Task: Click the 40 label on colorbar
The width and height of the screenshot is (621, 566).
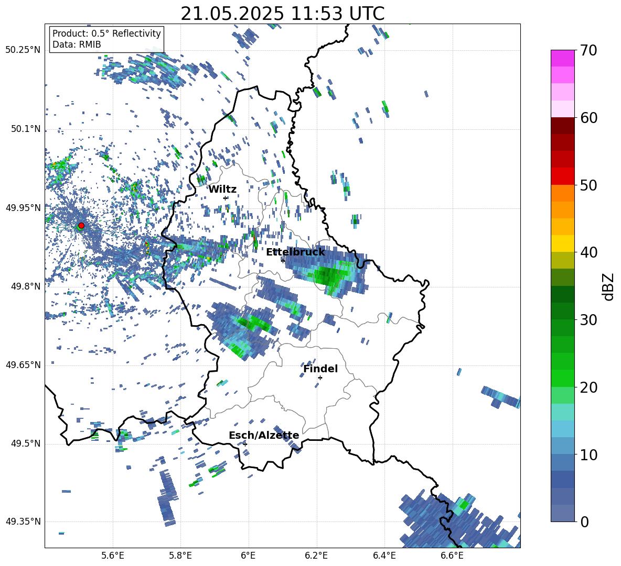Action: pyautogui.click(x=588, y=252)
